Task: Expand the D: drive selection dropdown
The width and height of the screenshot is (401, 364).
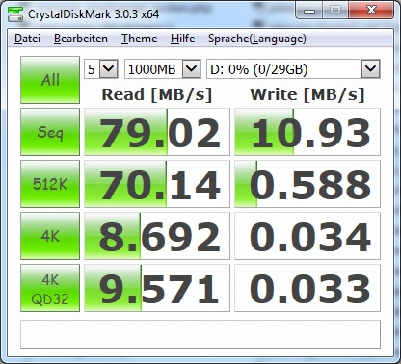Action: pyautogui.click(x=371, y=68)
